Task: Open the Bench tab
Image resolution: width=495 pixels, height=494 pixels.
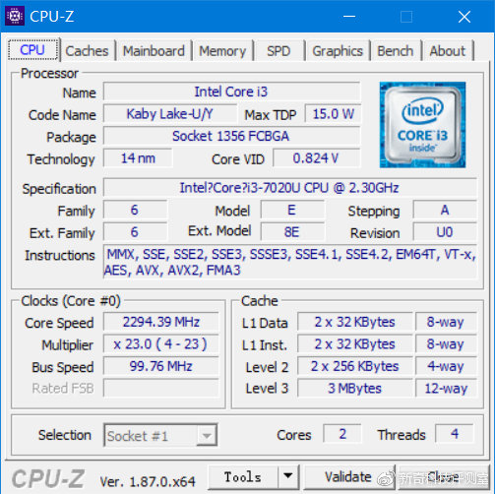Action: point(396,51)
